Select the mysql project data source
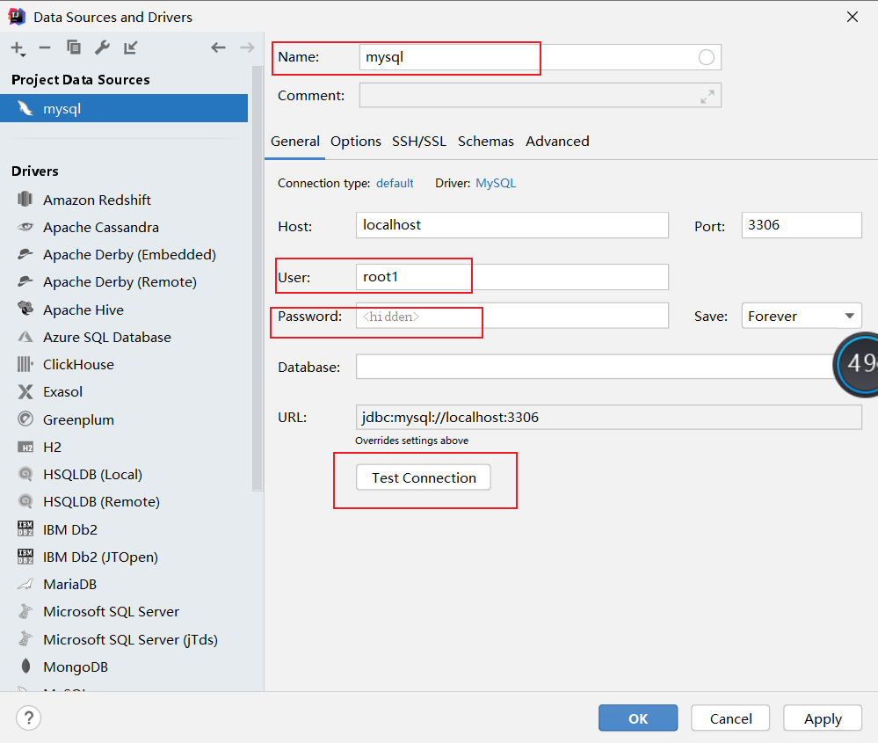Screen dimensions: 878x743 124,108
